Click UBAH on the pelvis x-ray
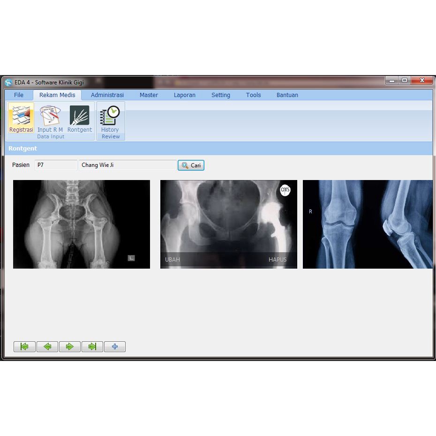Screen dimensions: 436x436 172,259
